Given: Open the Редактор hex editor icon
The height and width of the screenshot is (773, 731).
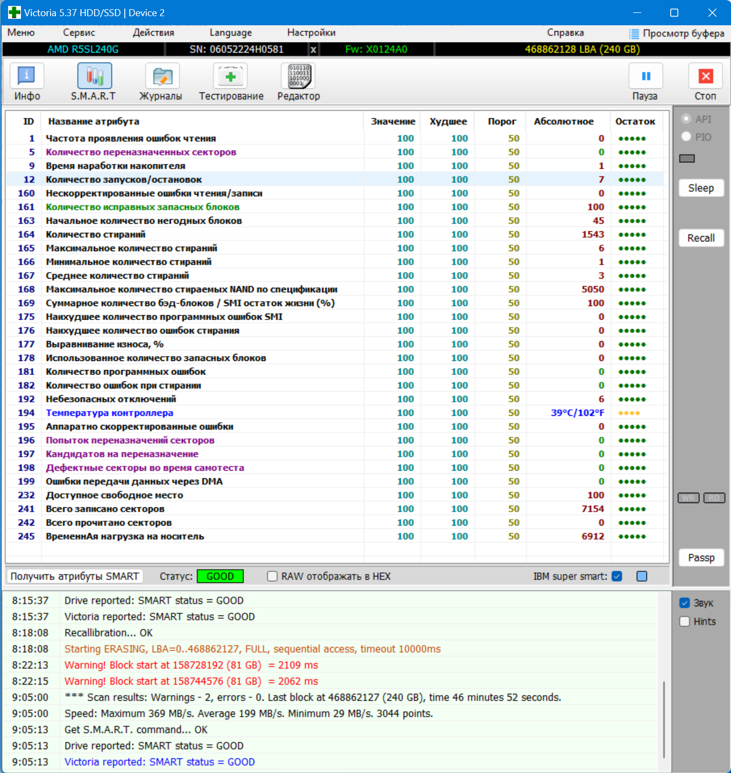Looking at the screenshot, I should [x=298, y=76].
